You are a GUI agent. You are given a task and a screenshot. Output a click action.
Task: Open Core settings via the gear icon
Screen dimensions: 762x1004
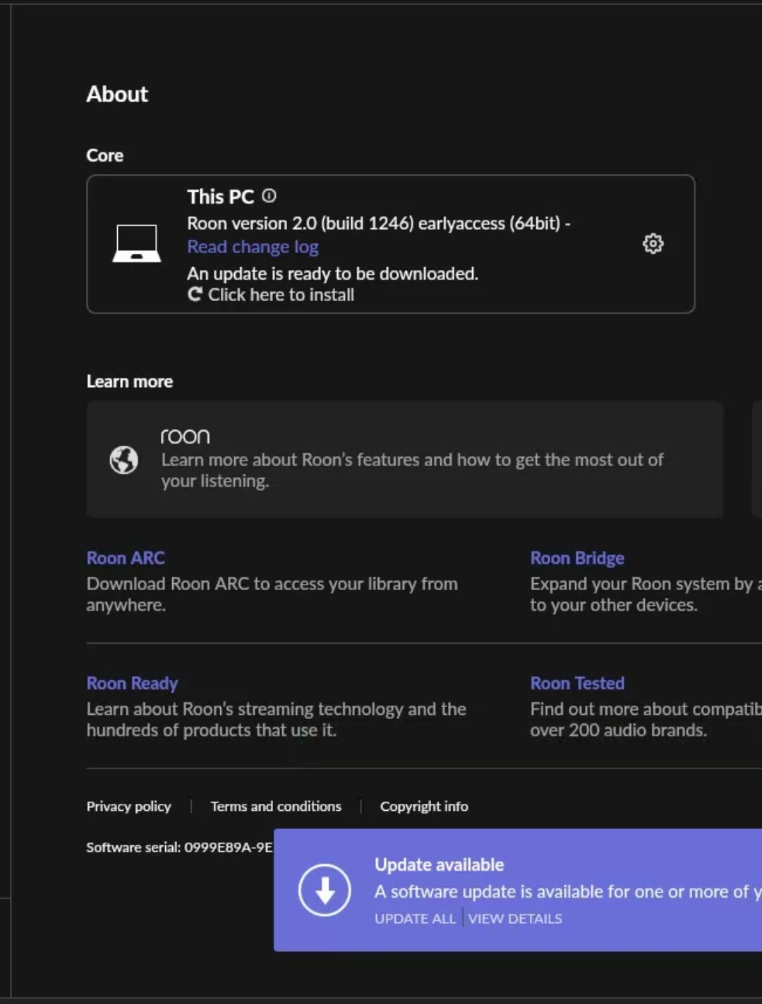click(x=653, y=244)
